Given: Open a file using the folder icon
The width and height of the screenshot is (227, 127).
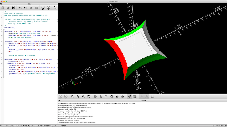Looking at the screenshot, I should (8, 8).
